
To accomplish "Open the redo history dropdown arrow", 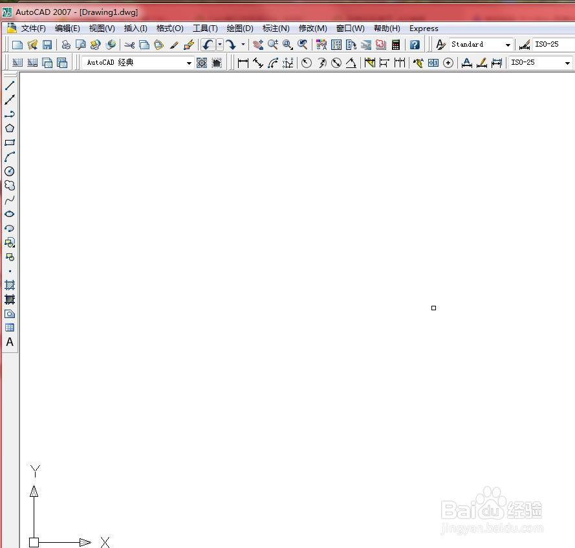I will click(x=243, y=45).
